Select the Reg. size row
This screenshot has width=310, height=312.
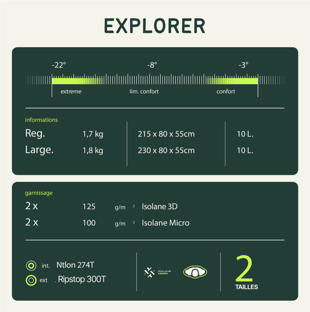pyautogui.click(x=35, y=133)
